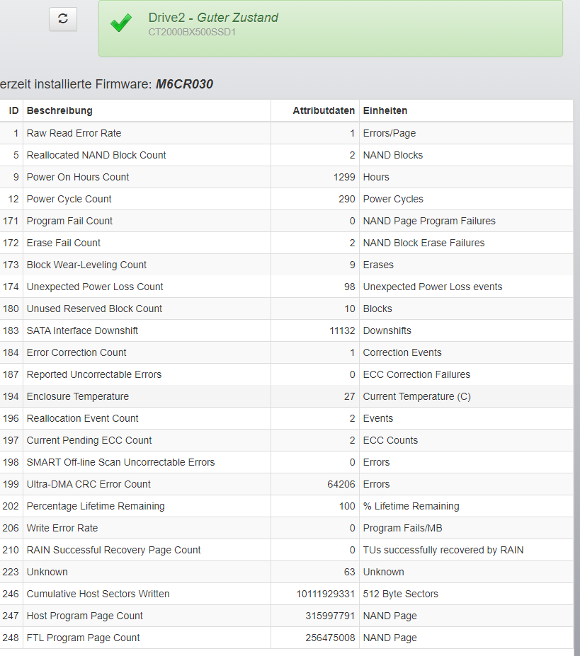Viewport: 580px width, 656px height.
Task: Click 512 Byte Sectors unit
Action: [400, 594]
